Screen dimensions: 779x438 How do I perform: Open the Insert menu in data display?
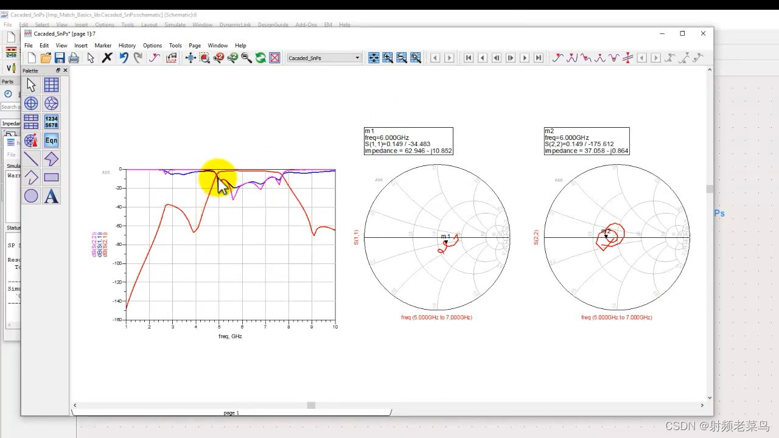[81, 46]
